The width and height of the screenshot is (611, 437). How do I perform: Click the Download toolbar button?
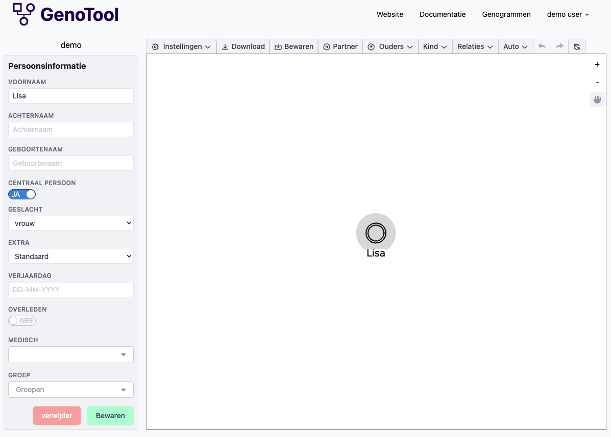(x=243, y=46)
